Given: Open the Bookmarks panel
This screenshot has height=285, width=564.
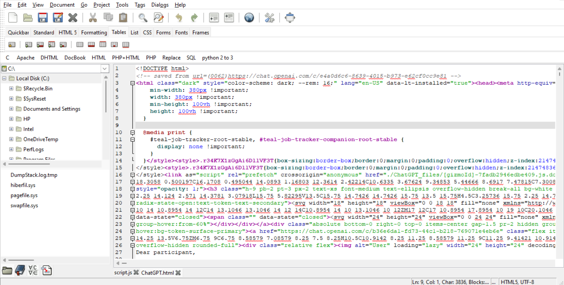Looking at the screenshot, I should point(20,270).
